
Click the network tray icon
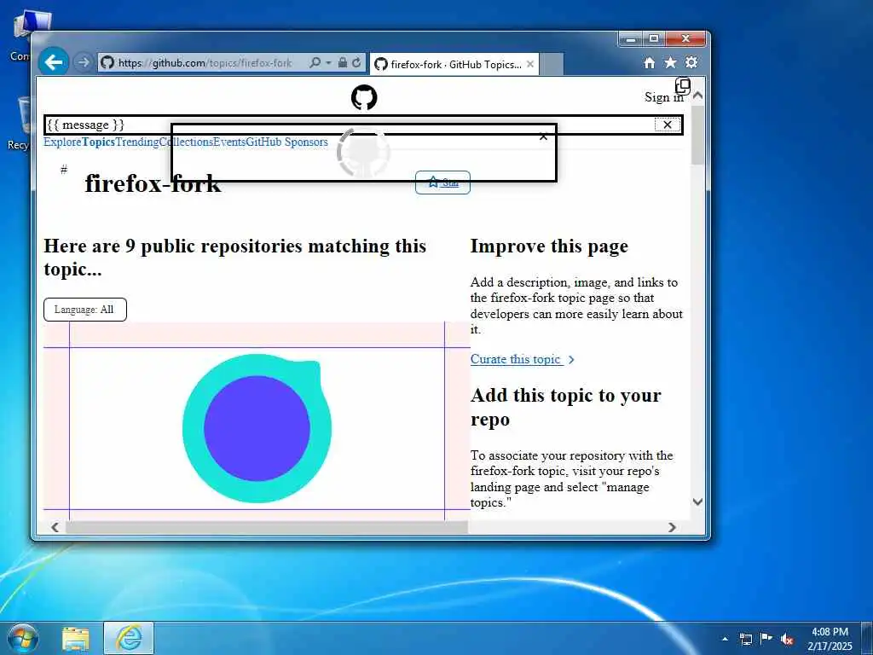pos(745,639)
